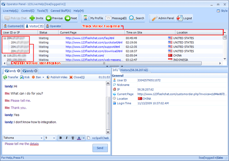229x161 pixels.
Task: Open the Control(C) menu
Action: 28,11
